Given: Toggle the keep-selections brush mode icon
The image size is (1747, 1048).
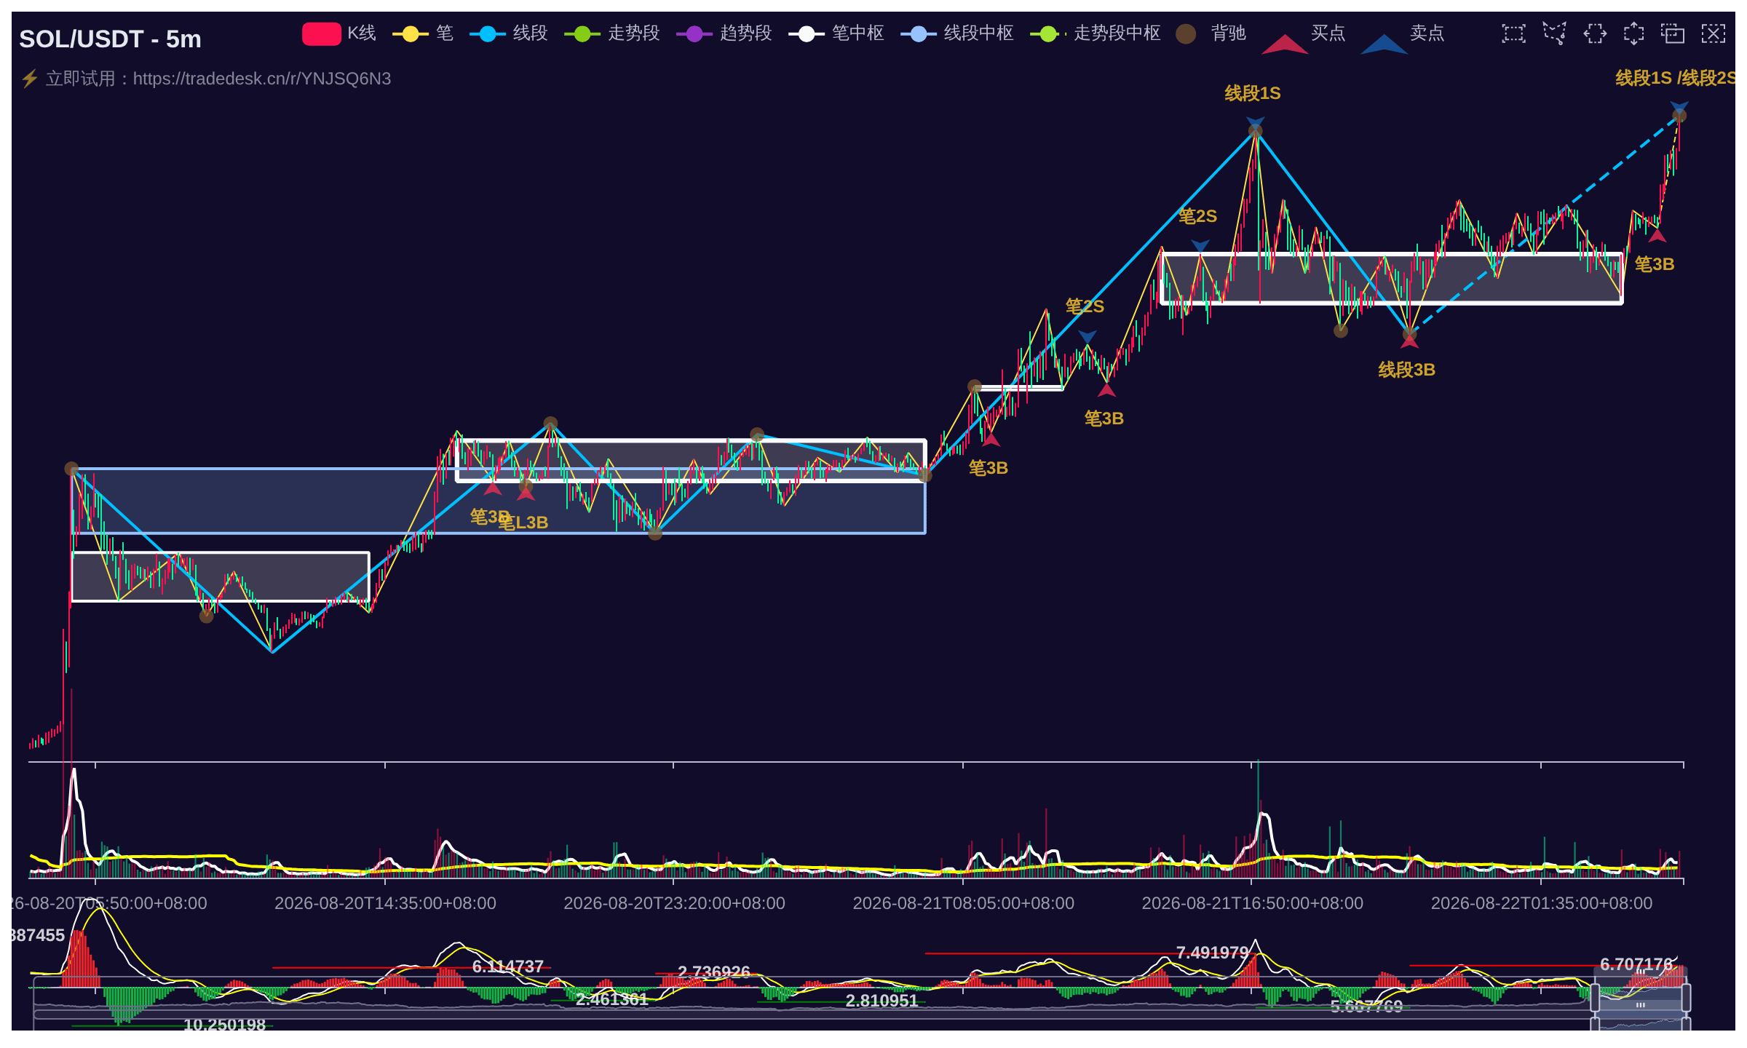Looking at the screenshot, I should [x=1673, y=33].
